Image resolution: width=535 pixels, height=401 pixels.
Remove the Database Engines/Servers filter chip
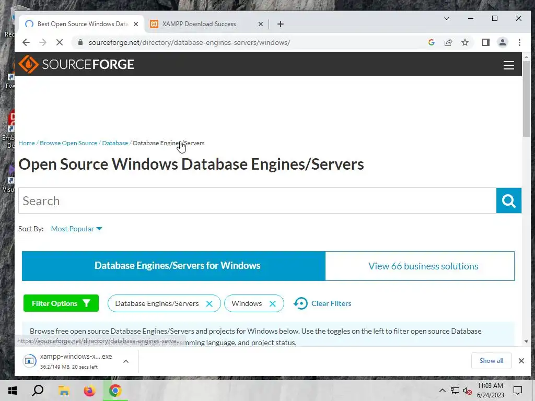209,303
